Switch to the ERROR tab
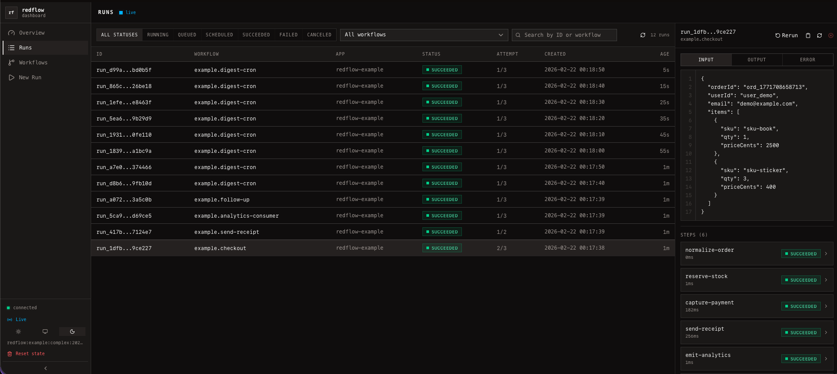837x374 pixels. click(808, 60)
